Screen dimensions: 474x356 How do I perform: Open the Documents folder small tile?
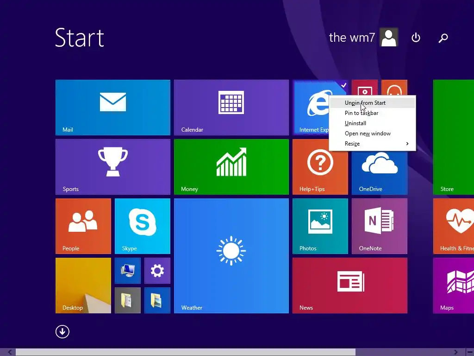click(x=128, y=300)
